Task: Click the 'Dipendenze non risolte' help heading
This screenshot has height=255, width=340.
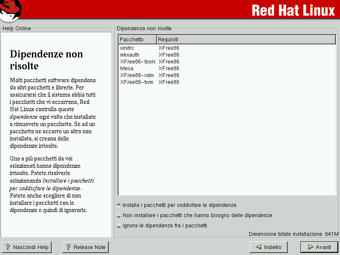Action: point(46,60)
